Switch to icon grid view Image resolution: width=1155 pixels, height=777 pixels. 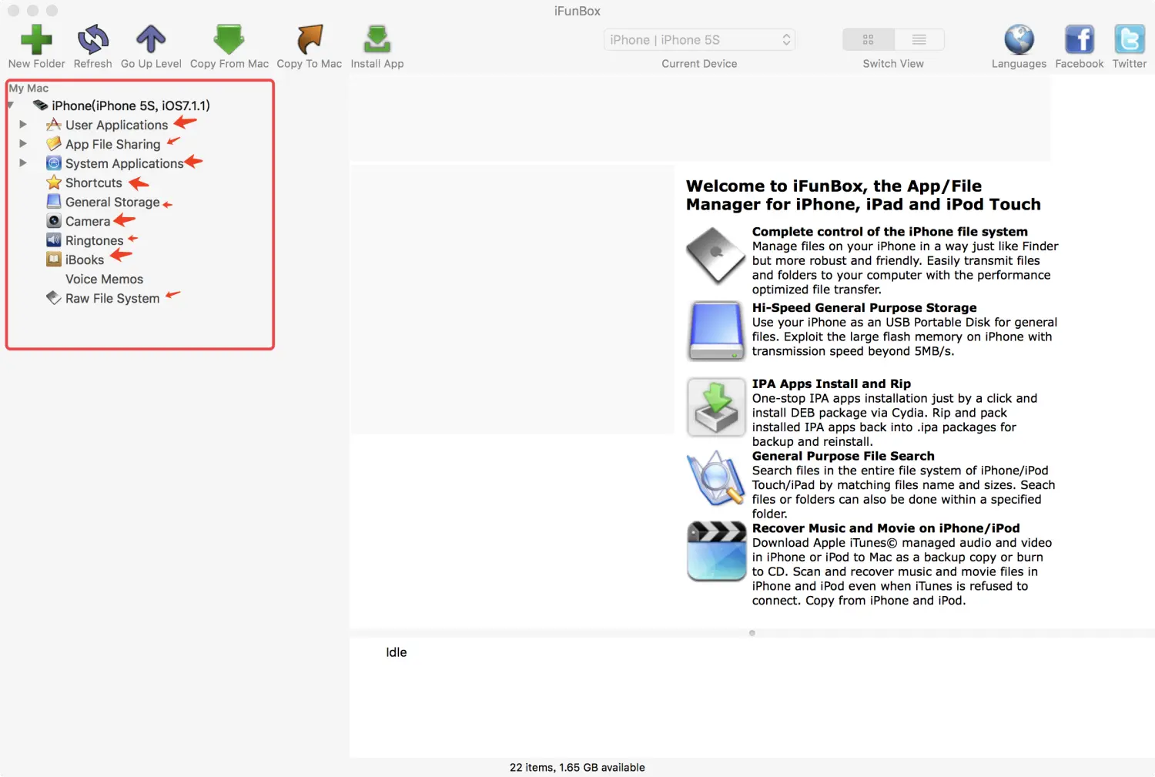pyautogui.click(x=868, y=39)
